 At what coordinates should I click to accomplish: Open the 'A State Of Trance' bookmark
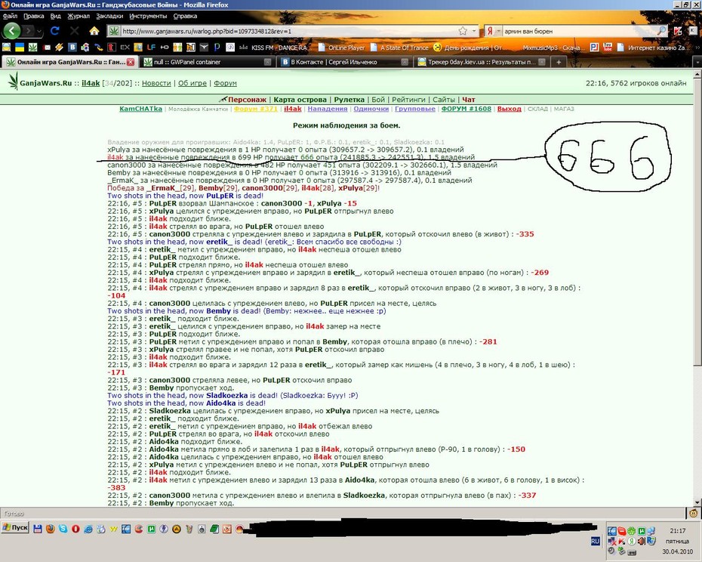tap(399, 47)
